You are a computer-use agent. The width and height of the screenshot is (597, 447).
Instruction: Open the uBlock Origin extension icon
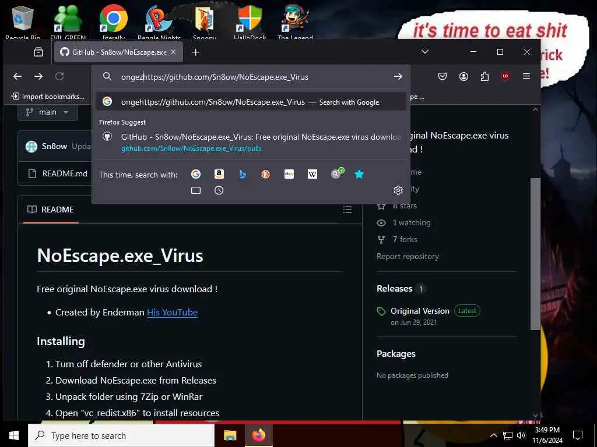[505, 76]
